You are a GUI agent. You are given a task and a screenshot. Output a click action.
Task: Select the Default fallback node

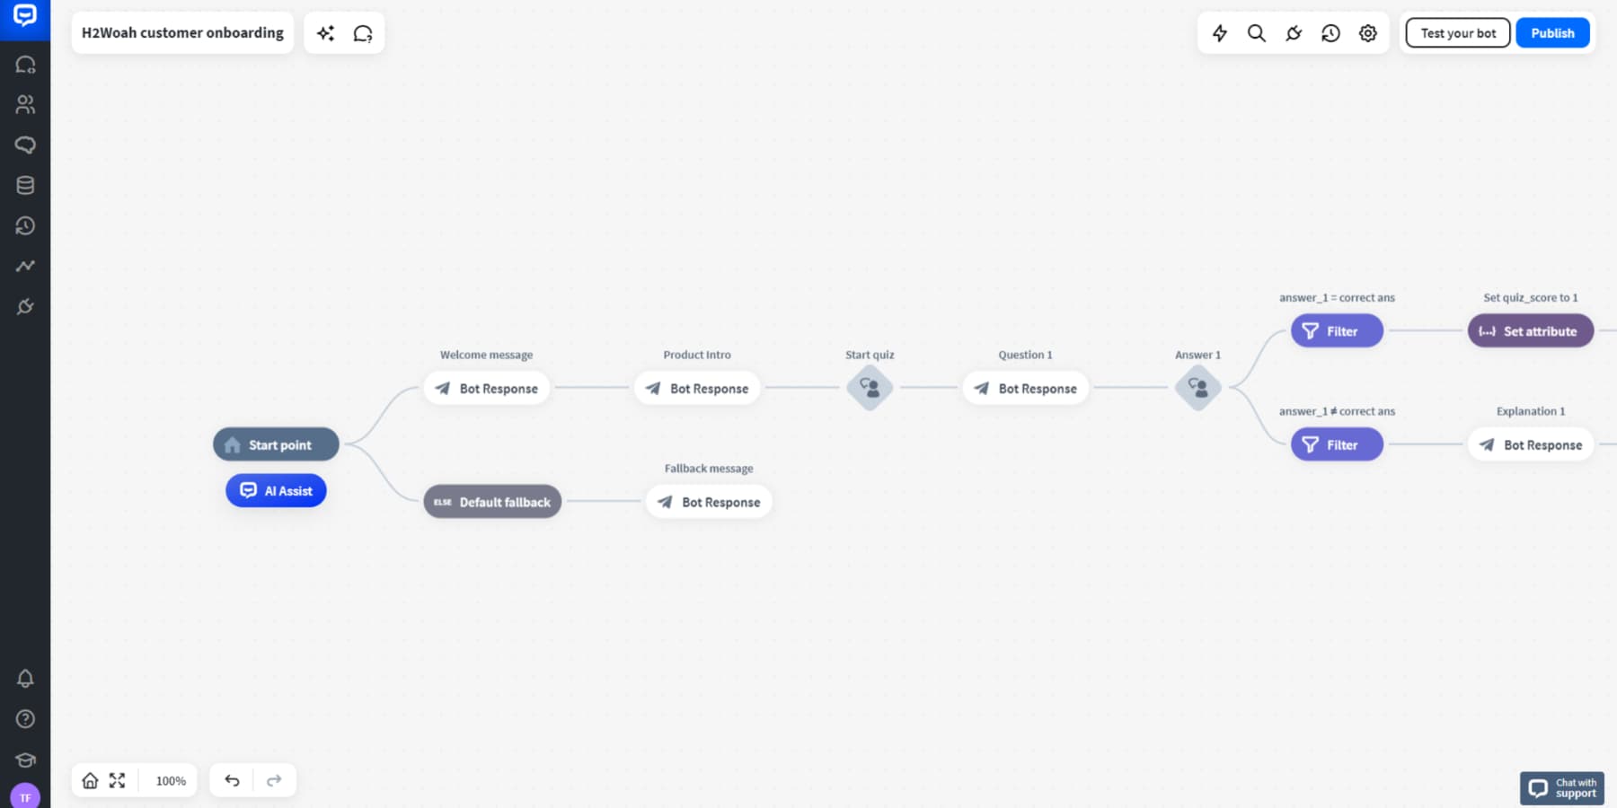[x=492, y=502]
